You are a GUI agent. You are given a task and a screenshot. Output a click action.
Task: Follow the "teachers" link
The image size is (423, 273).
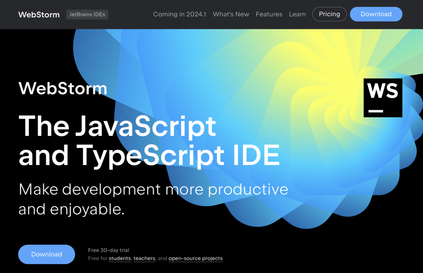click(x=144, y=258)
